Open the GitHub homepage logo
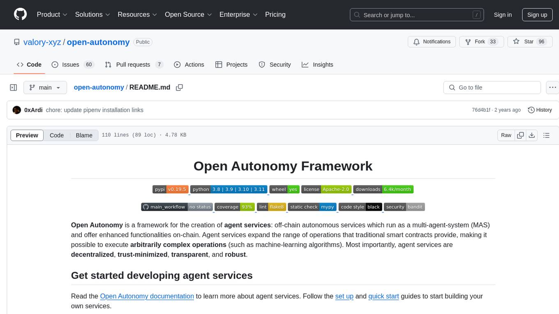The image size is (559, 314). (x=20, y=14)
